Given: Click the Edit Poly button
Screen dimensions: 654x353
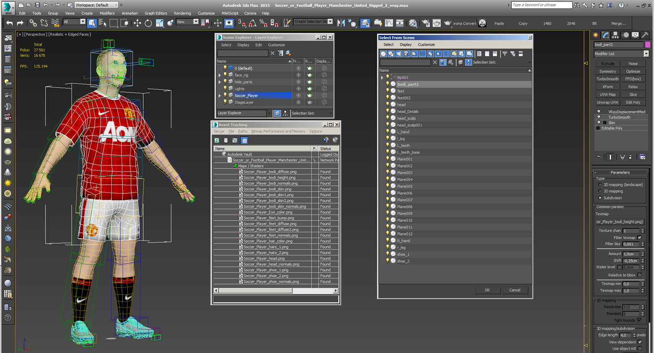Looking at the screenshot, I should point(633,102).
